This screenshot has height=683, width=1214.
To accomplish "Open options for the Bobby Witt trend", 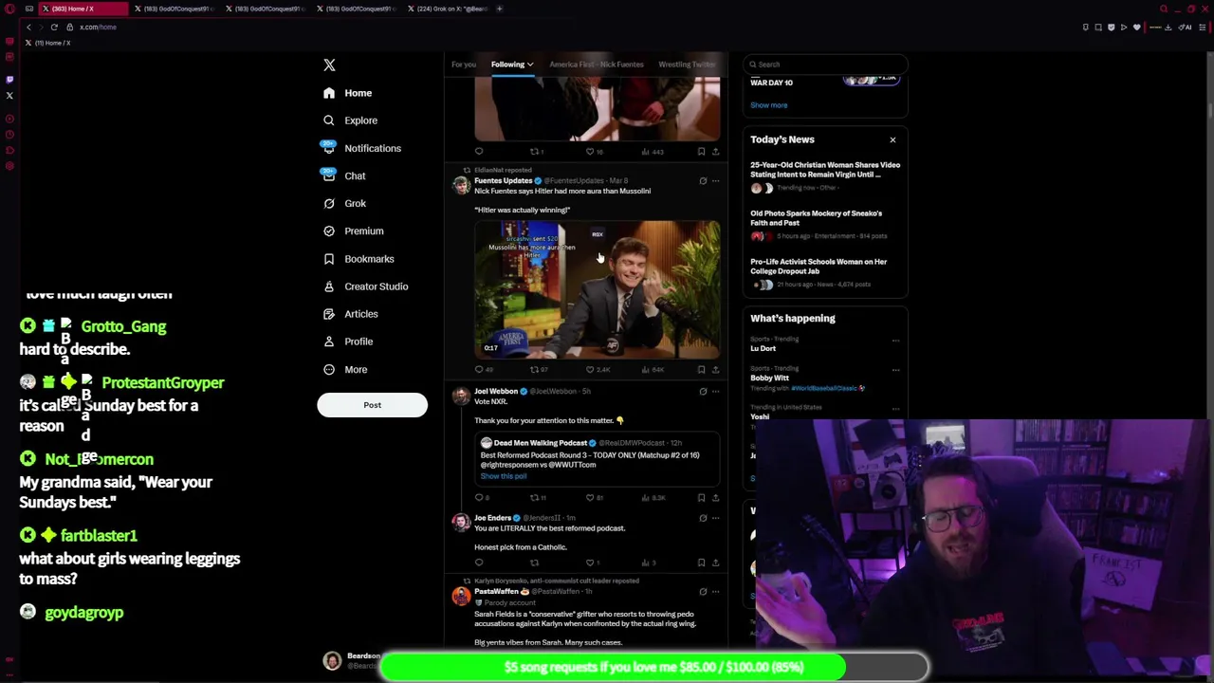I will click(895, 370).
